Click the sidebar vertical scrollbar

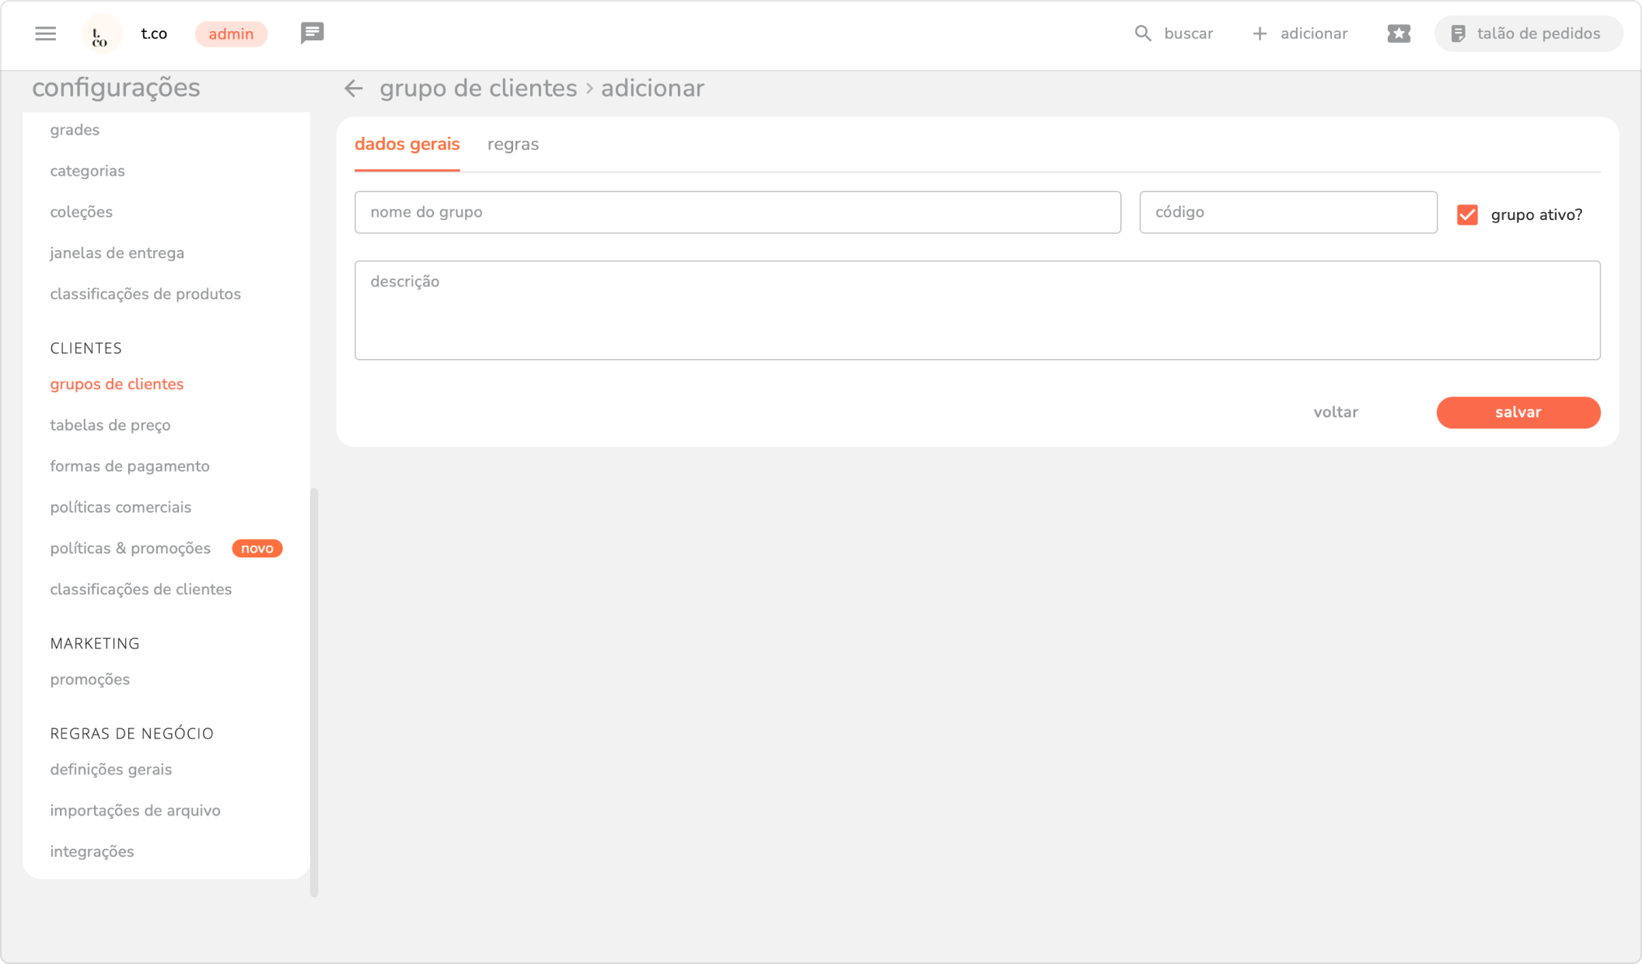[x=314, y=690]
